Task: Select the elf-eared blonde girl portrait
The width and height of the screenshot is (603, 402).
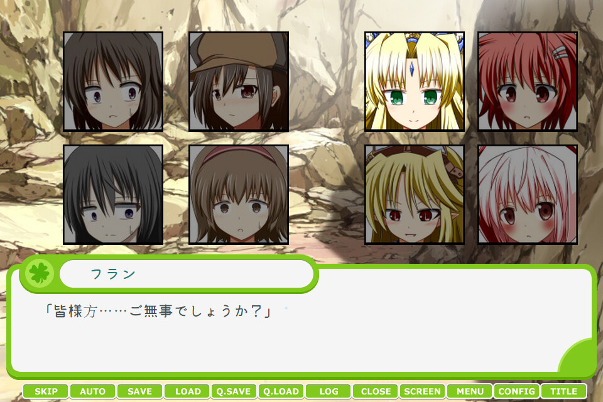Action: click(x=415, y=195)
